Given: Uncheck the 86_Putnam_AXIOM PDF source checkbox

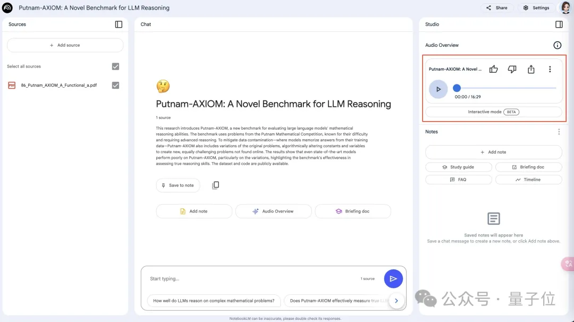Looking at the screenshot, I should [115, 85].
